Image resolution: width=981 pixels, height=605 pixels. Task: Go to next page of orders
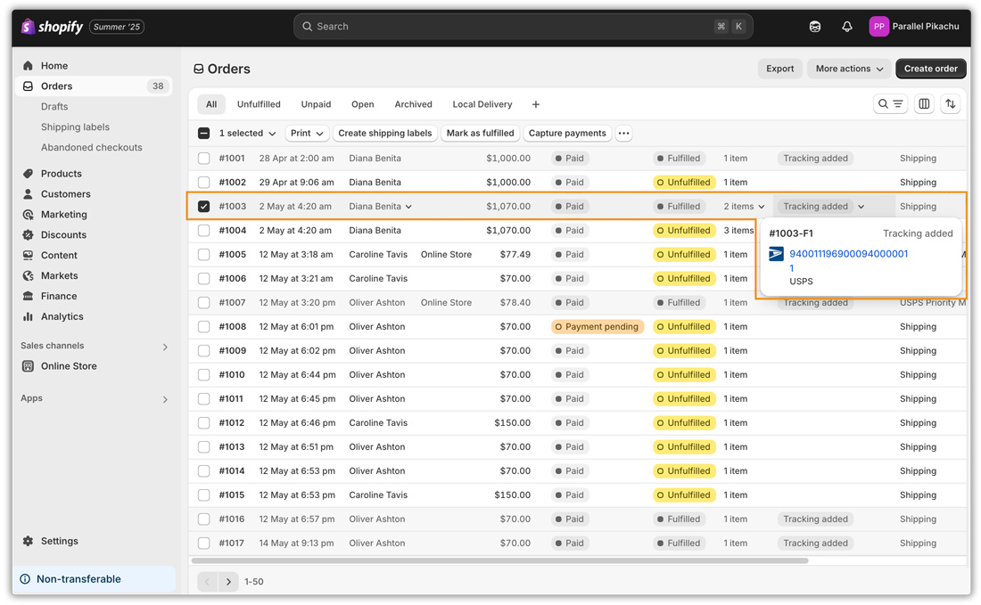[228, 582]
